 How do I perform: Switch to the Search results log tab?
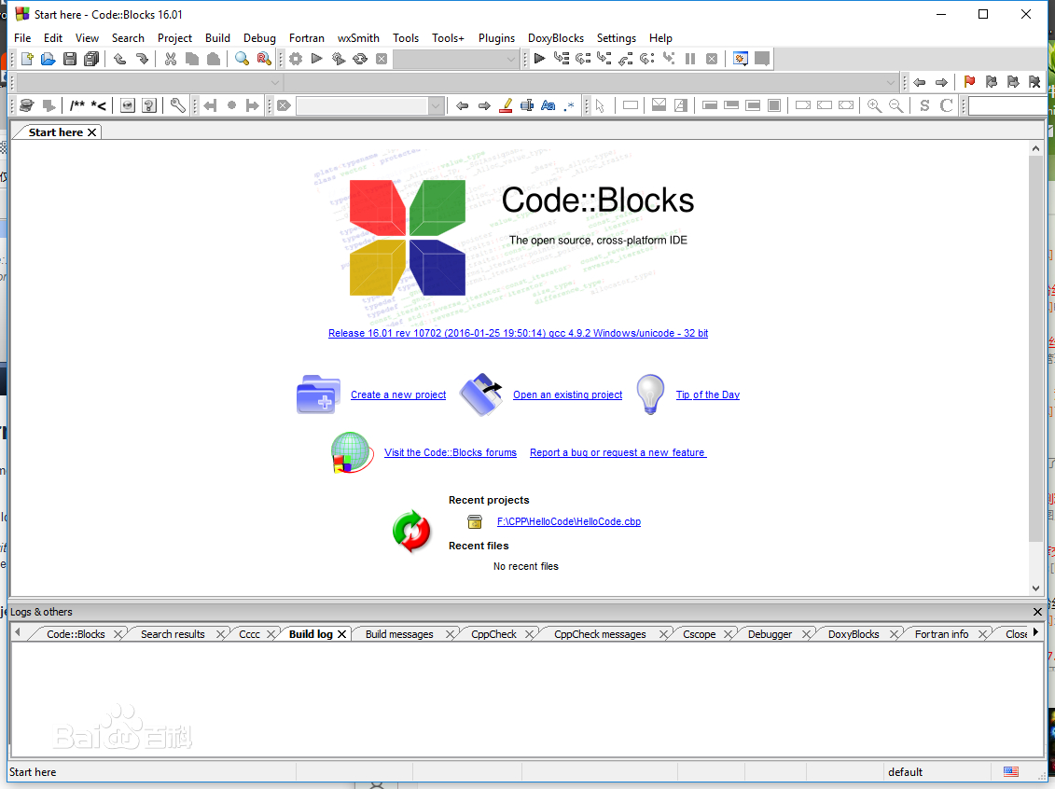(173, 634)
